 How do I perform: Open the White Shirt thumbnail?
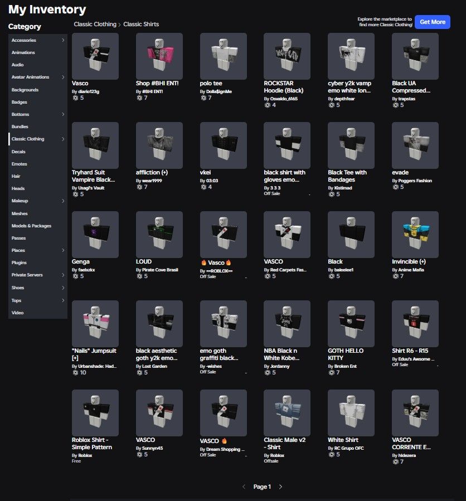pos(351,412)
